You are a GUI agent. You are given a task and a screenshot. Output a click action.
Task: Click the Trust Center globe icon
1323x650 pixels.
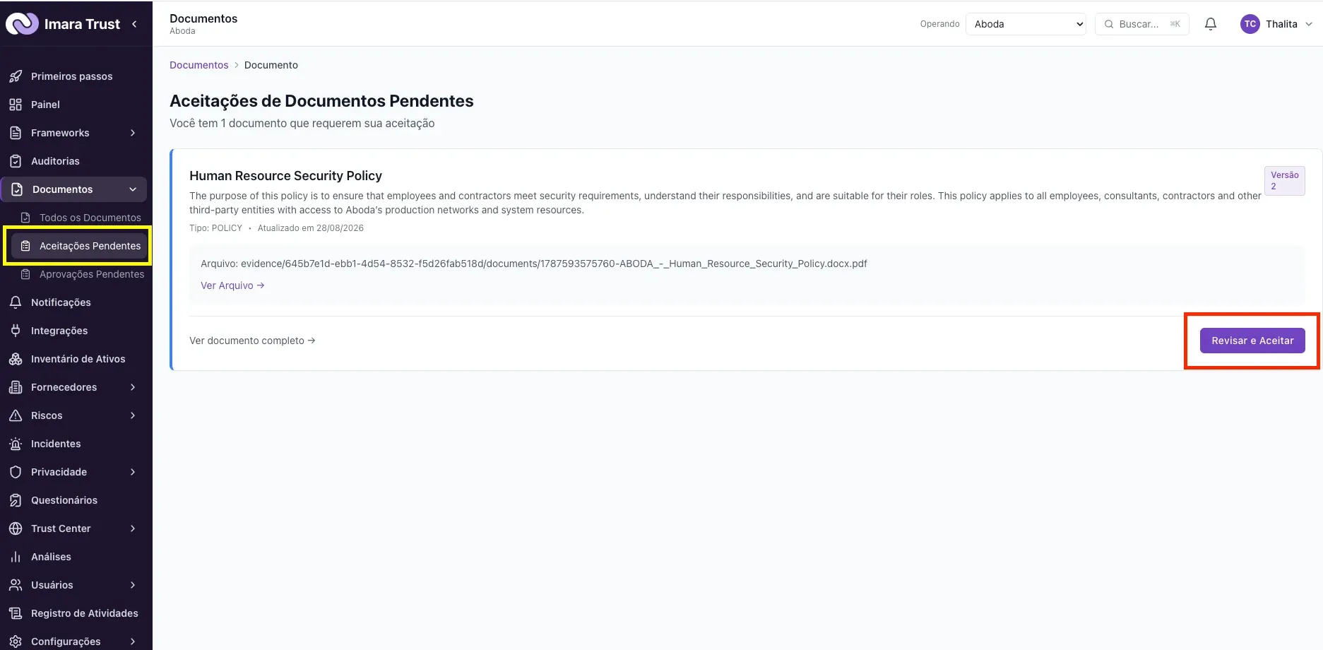[x=16, y=528]
